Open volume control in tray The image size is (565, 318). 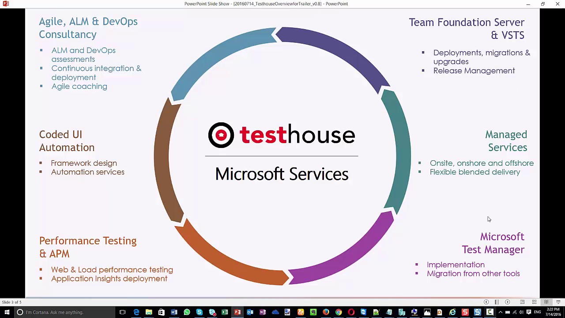coord(521,312)
